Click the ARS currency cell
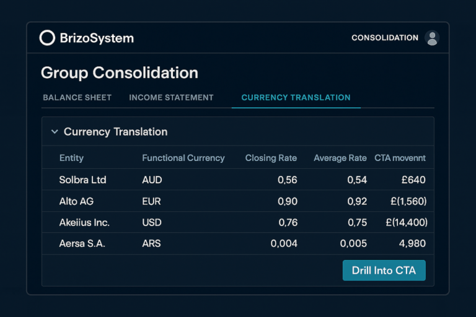Viewport: 476px width, 317px height. 151,243
